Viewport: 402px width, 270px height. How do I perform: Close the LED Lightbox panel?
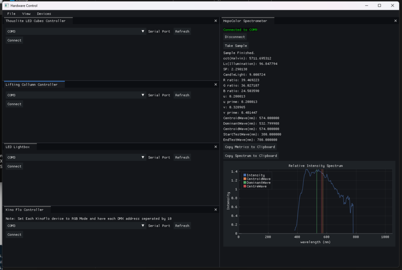pos(216,147)
